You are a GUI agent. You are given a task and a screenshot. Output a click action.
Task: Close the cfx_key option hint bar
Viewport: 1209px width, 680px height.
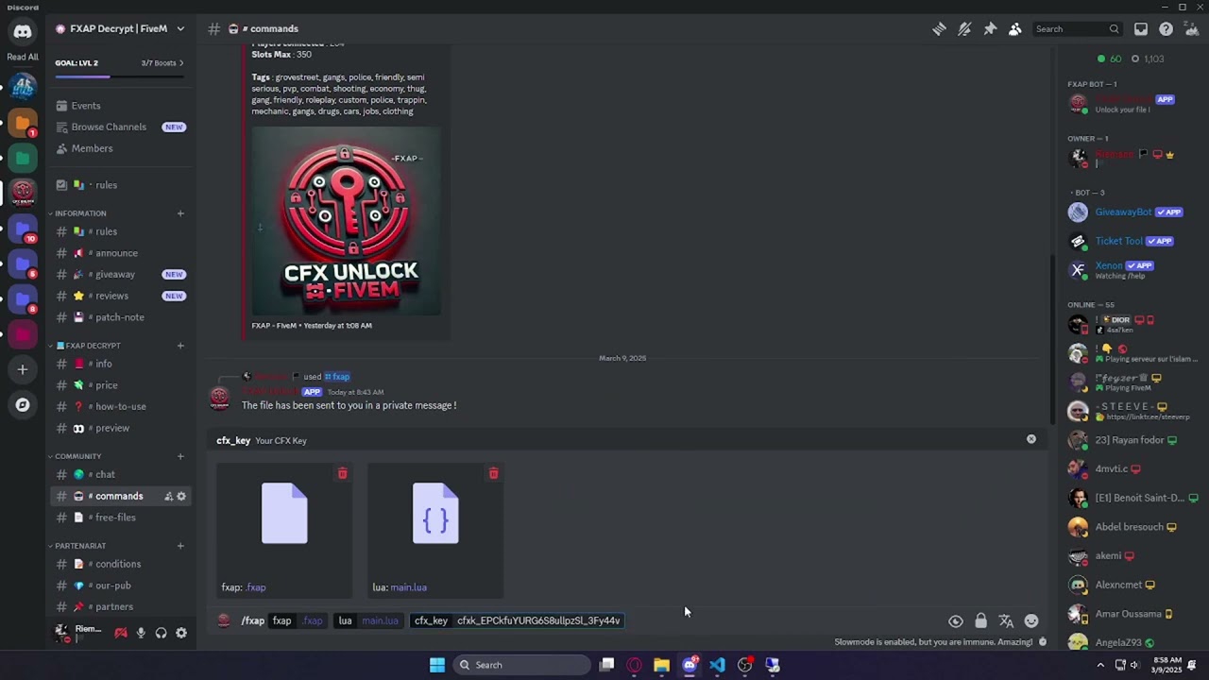[1031, 439]
